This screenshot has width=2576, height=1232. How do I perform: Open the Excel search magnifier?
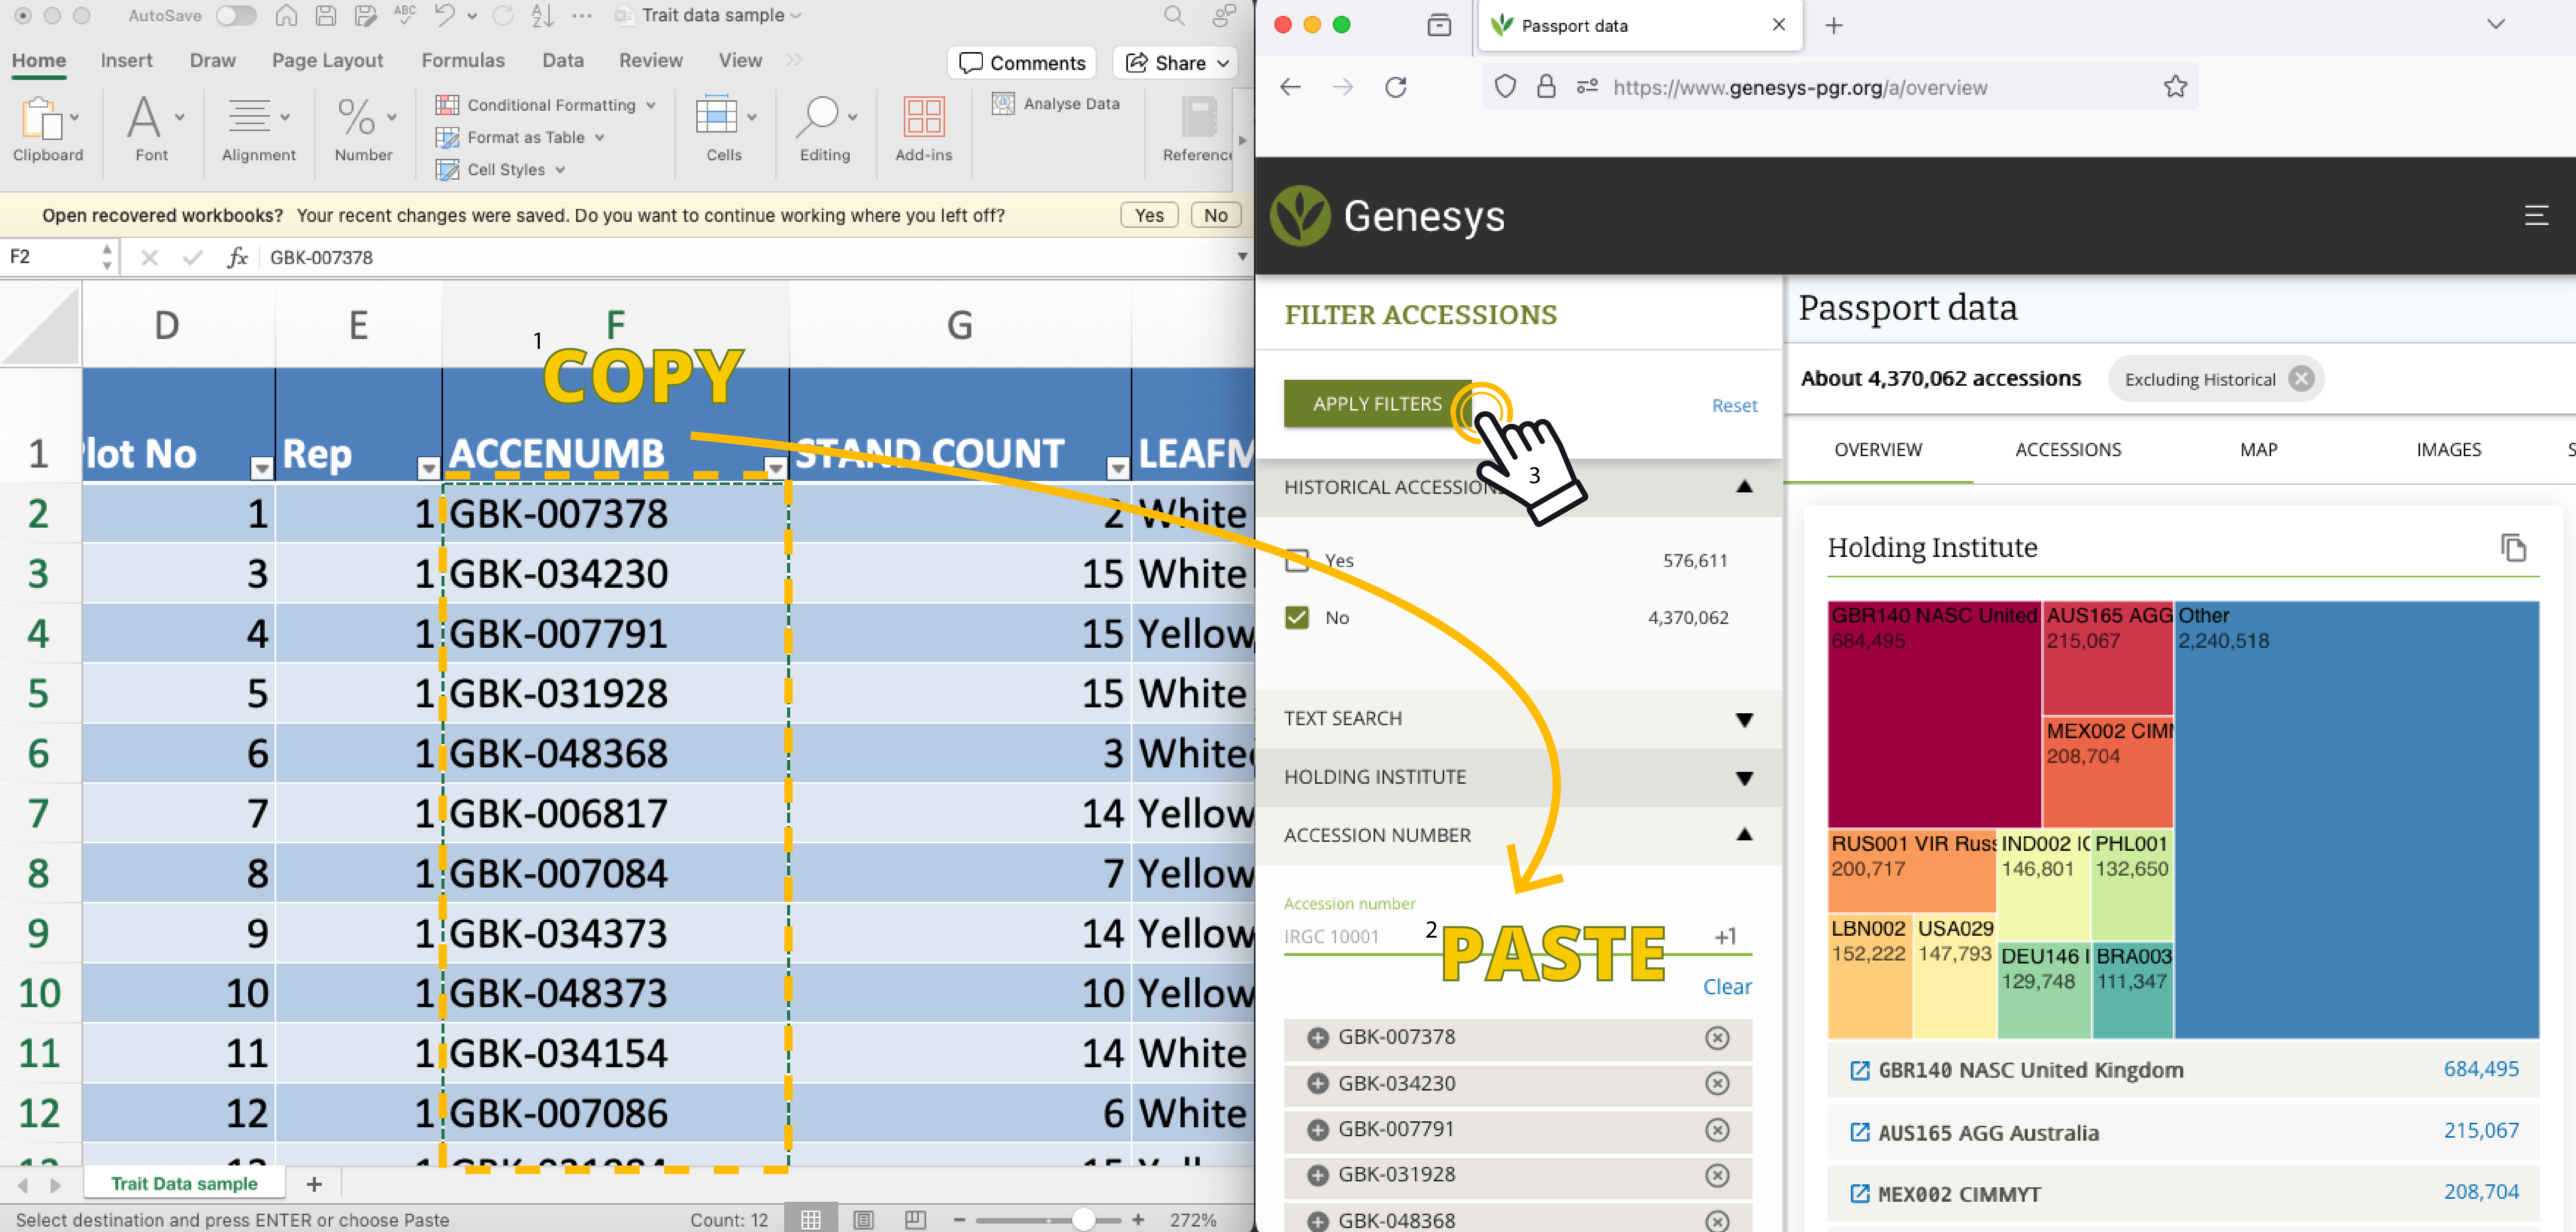pos(1174,15)
